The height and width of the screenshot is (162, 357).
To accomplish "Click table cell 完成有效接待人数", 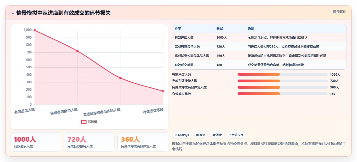I will point(187,47).
